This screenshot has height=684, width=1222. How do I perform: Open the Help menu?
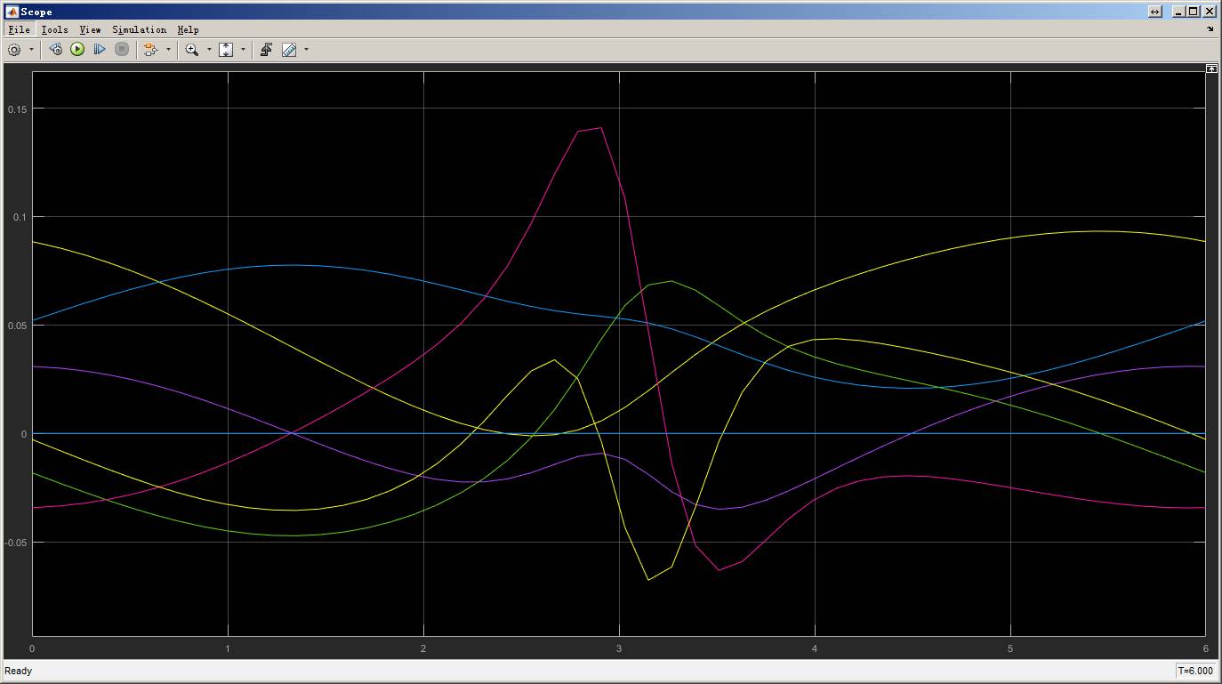pos(188,29)
